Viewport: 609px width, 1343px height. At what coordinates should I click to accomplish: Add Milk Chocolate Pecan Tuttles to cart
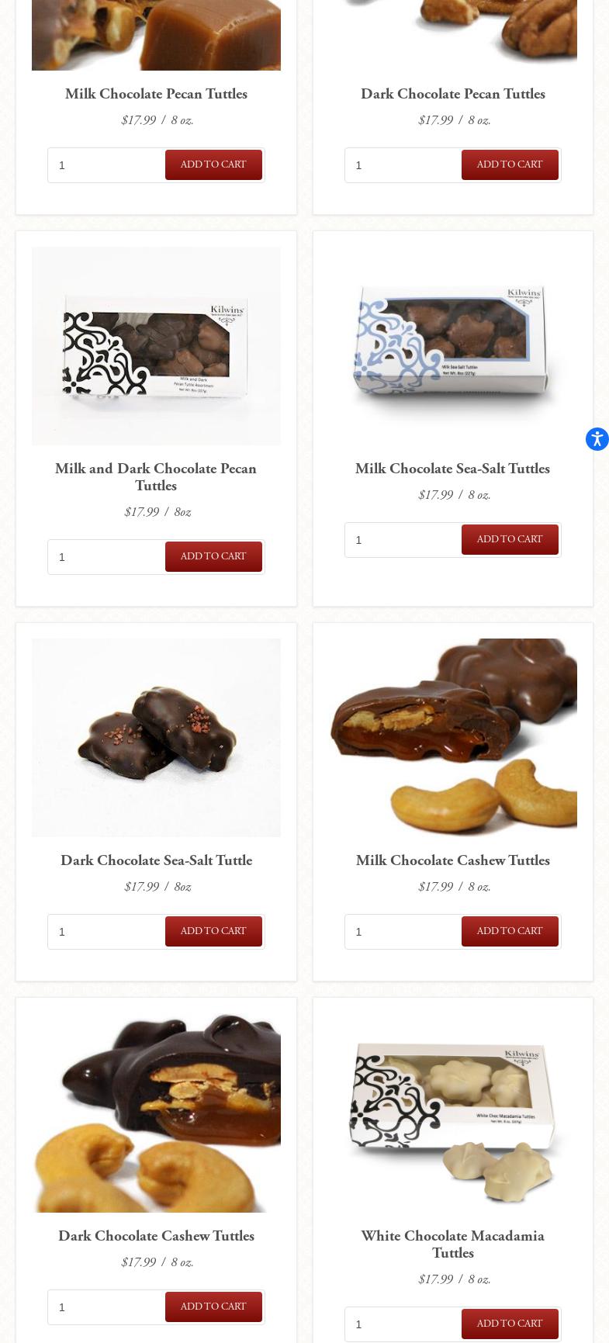pyautogui.click(x=213, y=164)
